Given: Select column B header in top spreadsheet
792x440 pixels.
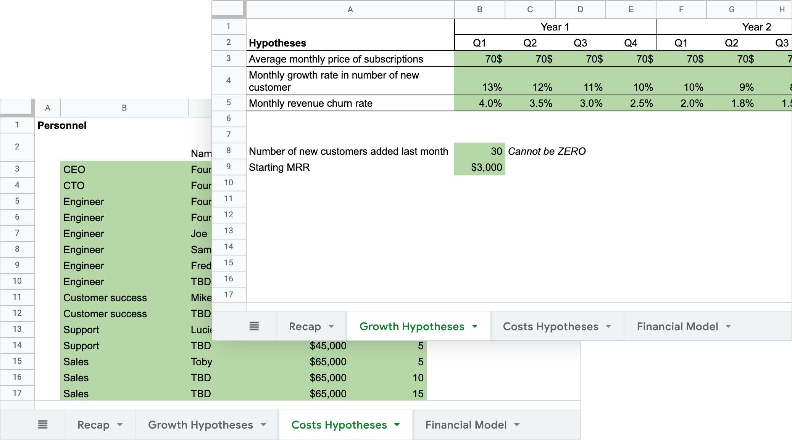Looking at the screenshot, I should 479,10.
